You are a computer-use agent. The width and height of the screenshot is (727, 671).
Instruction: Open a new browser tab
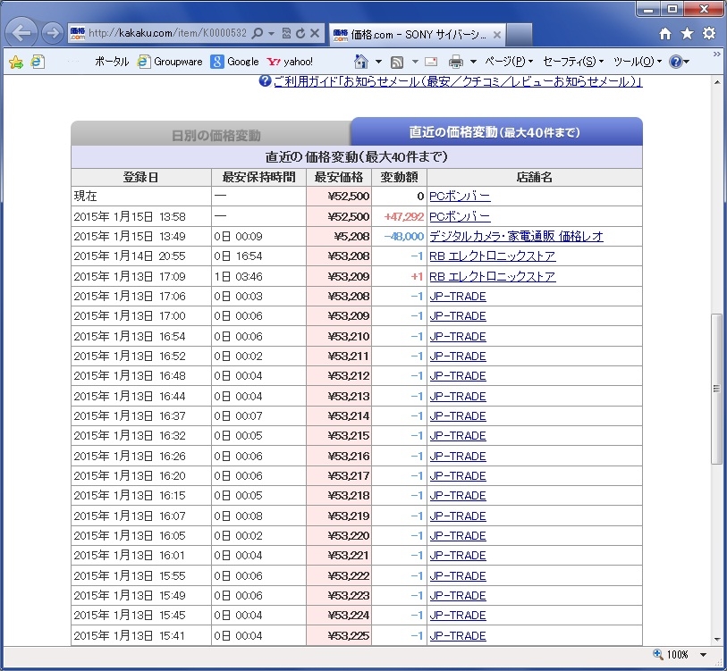point(519,35)
